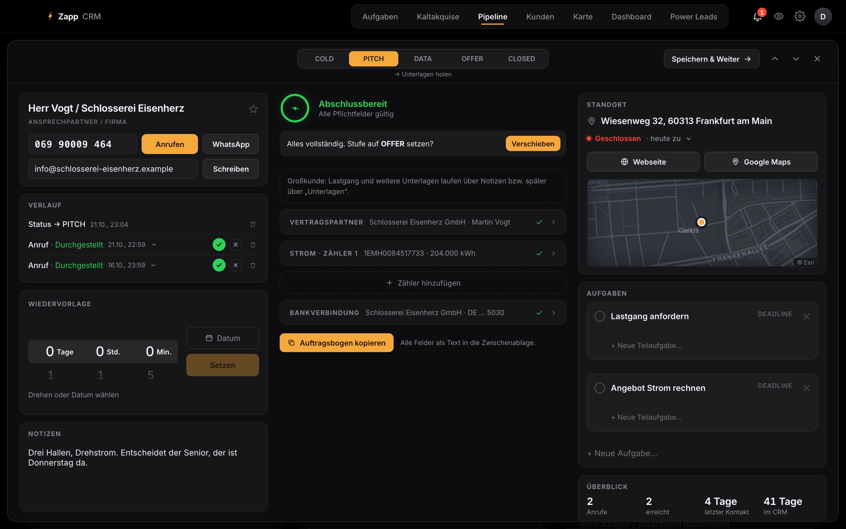
Task: Open the Bankverbindung row
Action: 423,313
